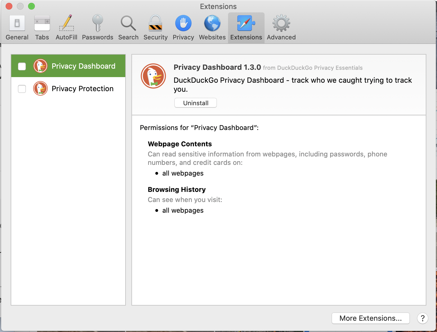This screenshot has height=332, width=437.
Task: Enable the Privacy Dashboard extension checkbox
Action: (x=22, y=66)
